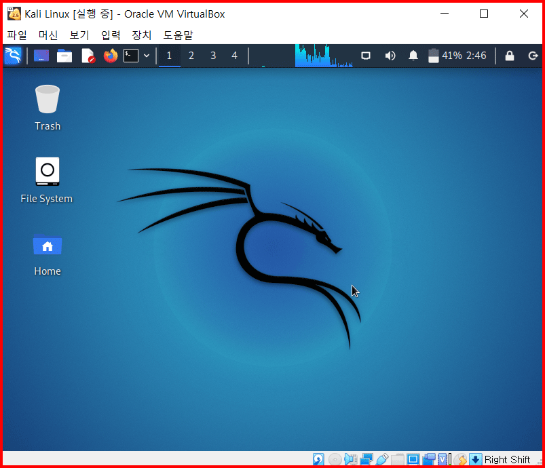Open the 장치 menu in VirtualBox
This screenshot has width=545, height=468.
(x=142, y=35)
